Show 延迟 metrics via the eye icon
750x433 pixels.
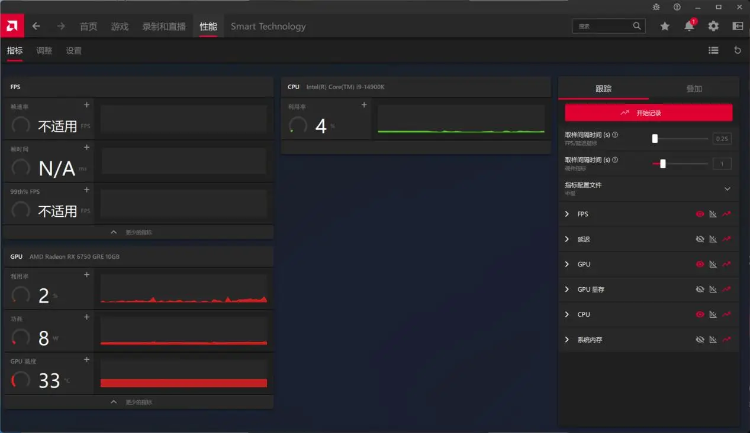pyautogui.click(x=700, y=239)
